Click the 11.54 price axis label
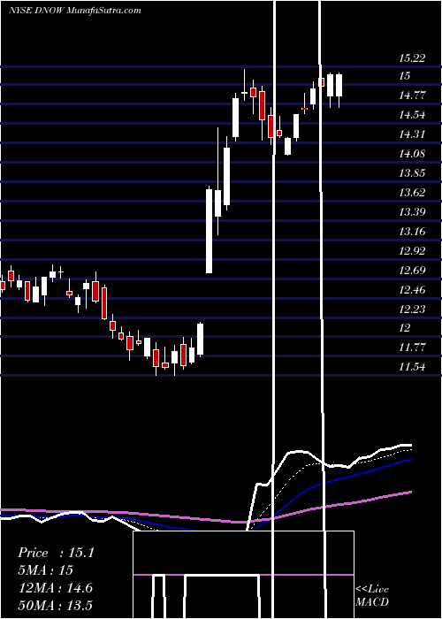 (x=412, y=367)
